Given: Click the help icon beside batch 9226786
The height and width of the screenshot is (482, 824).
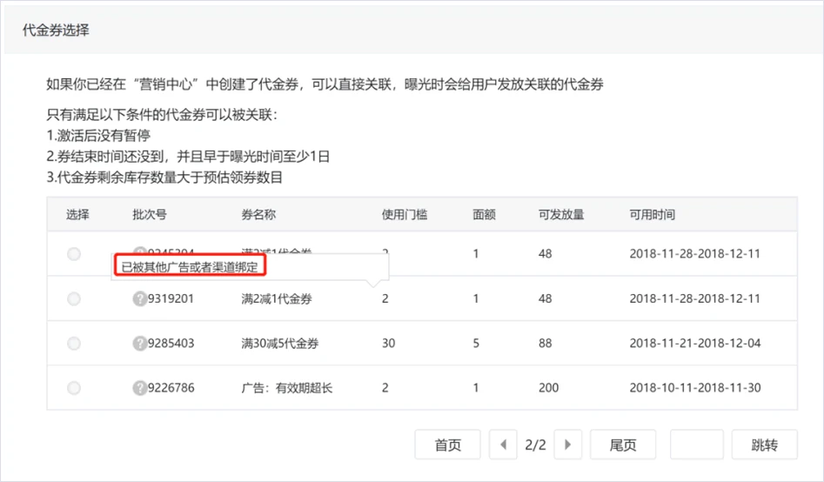Looking at the screenshot, I should [139, 387].
